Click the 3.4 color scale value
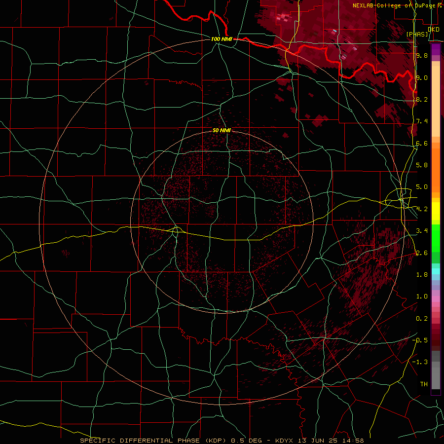 coord(422,231)
